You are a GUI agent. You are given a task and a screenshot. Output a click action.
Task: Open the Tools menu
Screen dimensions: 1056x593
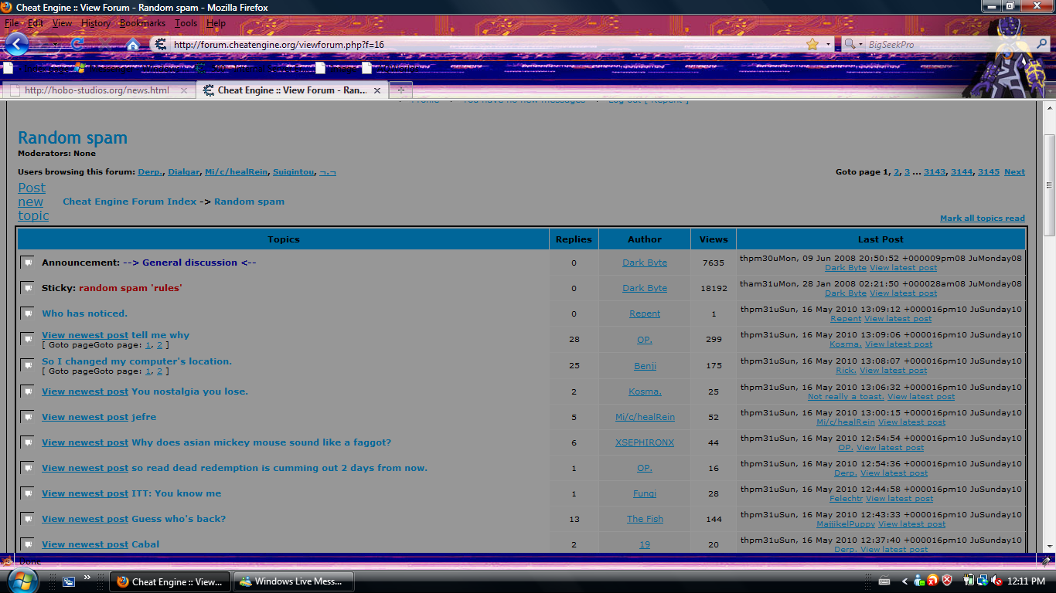click(186, 23)
